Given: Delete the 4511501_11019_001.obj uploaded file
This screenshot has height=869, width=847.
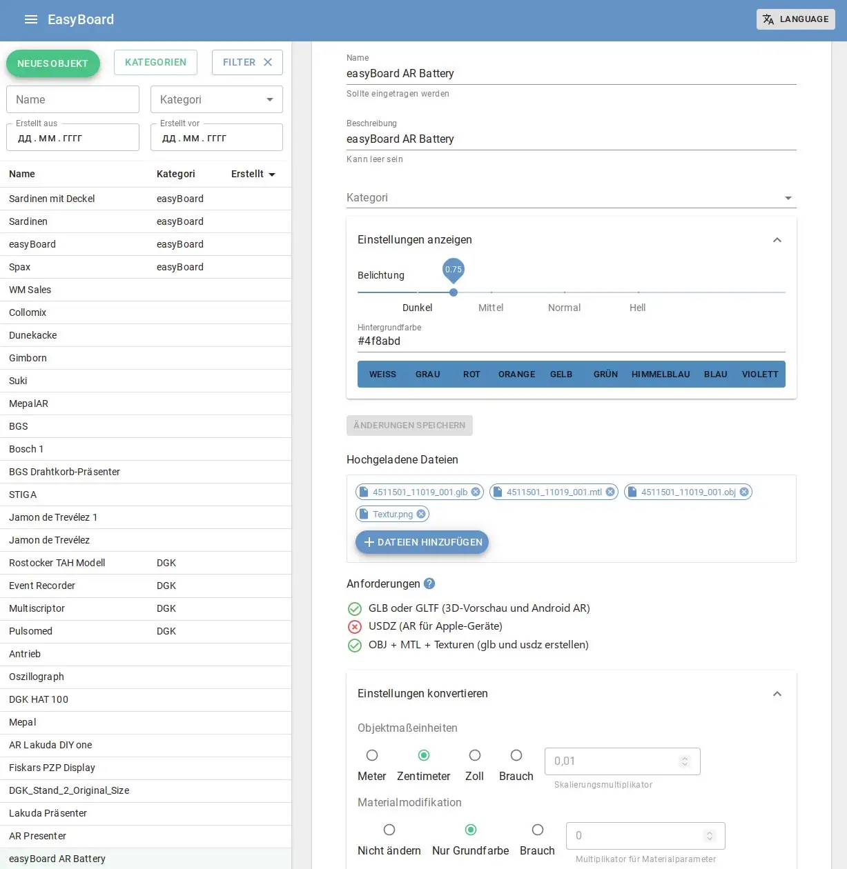Looking at the screenshot, I should tap(744, 492).
